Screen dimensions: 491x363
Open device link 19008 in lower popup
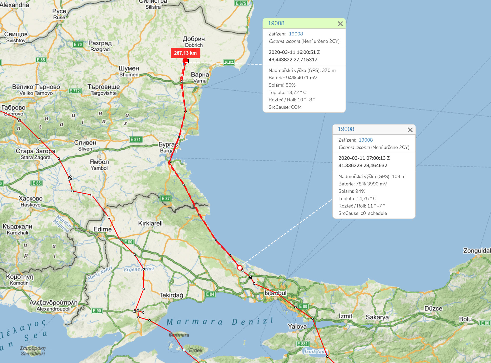[x=366, y=140]
